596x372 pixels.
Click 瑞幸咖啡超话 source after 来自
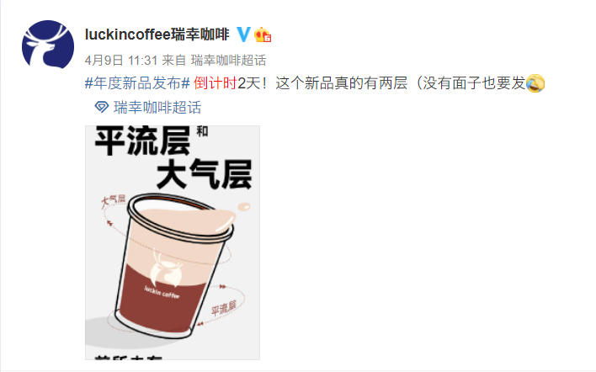pyautogui.click(x=228, y=60)
